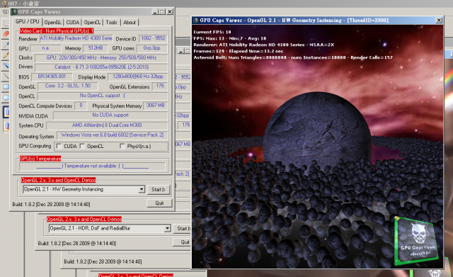Viewport: 453px width, 277px height.
Task: Click the 'Asteroid Belt: Num Triangles' stats line
Action: pos(293,57)
